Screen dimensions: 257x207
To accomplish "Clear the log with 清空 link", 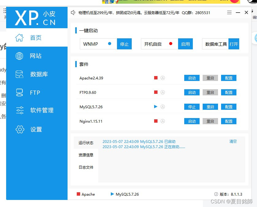I will tap(233, 141).
